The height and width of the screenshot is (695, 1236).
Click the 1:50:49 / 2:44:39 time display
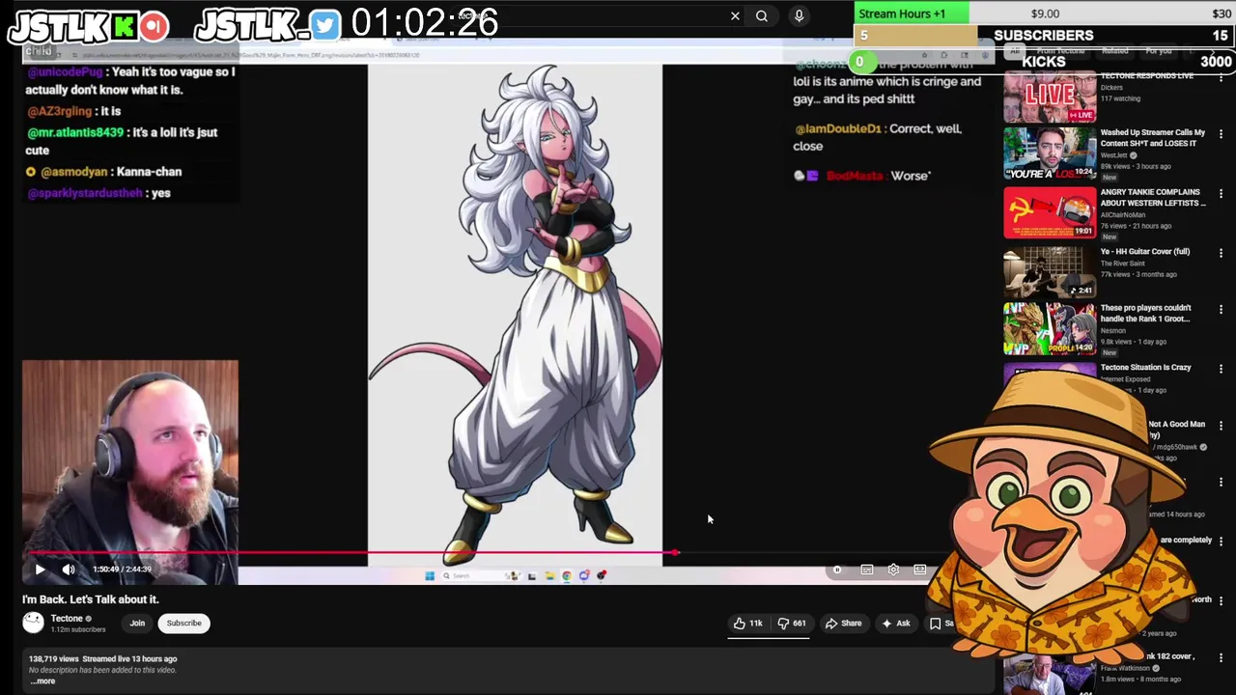(122, 570)
